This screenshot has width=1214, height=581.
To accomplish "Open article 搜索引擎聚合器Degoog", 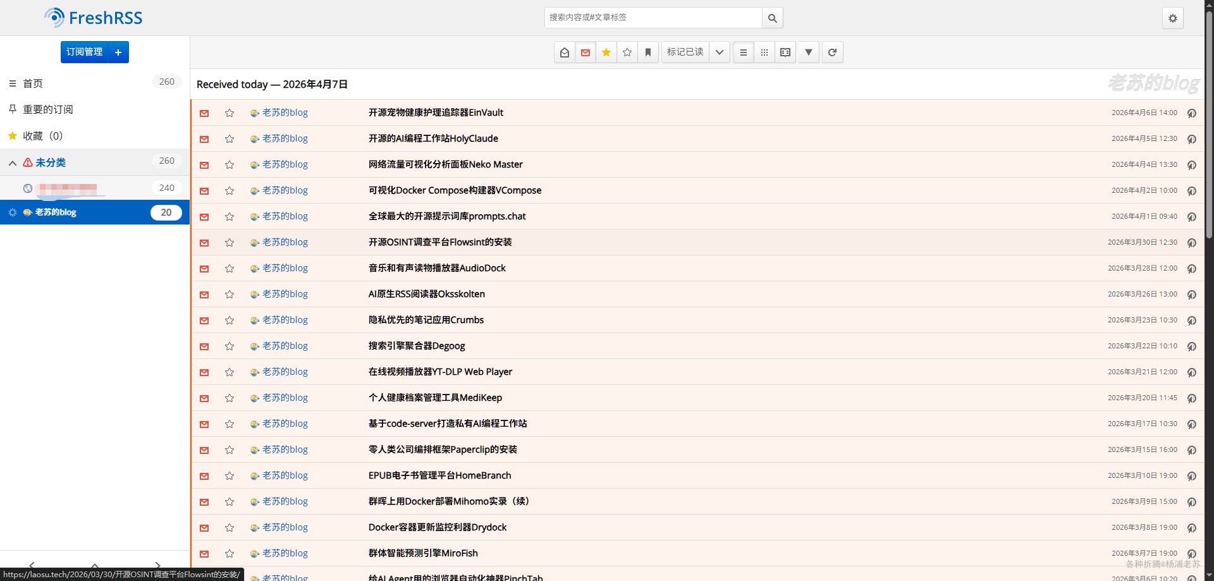I will [x=417, y=346].
